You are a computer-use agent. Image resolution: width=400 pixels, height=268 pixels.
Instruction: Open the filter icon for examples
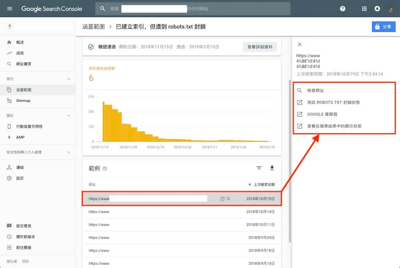coord(259,168)
